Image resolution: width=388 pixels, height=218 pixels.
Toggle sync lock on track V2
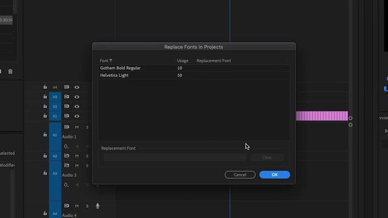67,106
